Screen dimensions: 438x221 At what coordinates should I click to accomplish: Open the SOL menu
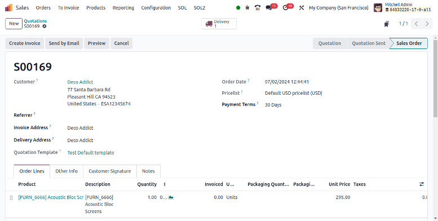tap(182, 8)
